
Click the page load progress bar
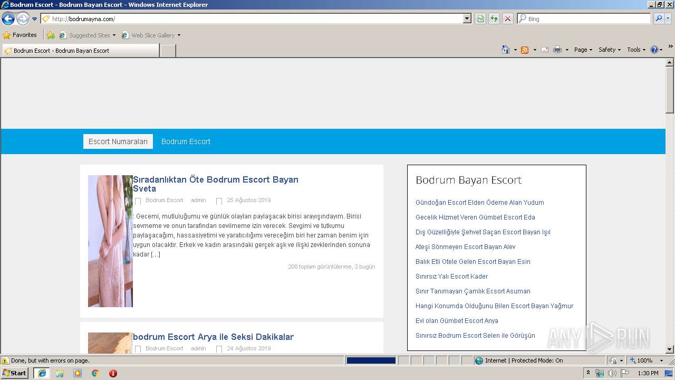tap(371, 360)
